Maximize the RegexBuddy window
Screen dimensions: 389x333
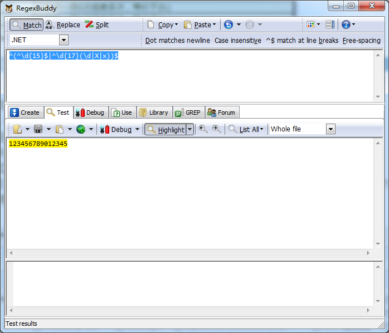(351, 6)
